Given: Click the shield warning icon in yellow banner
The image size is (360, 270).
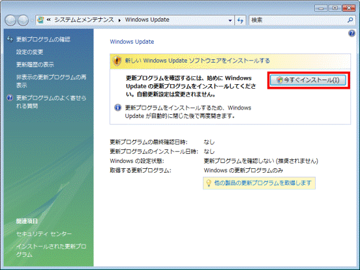Looking at the screenshot, I should 117,61.
